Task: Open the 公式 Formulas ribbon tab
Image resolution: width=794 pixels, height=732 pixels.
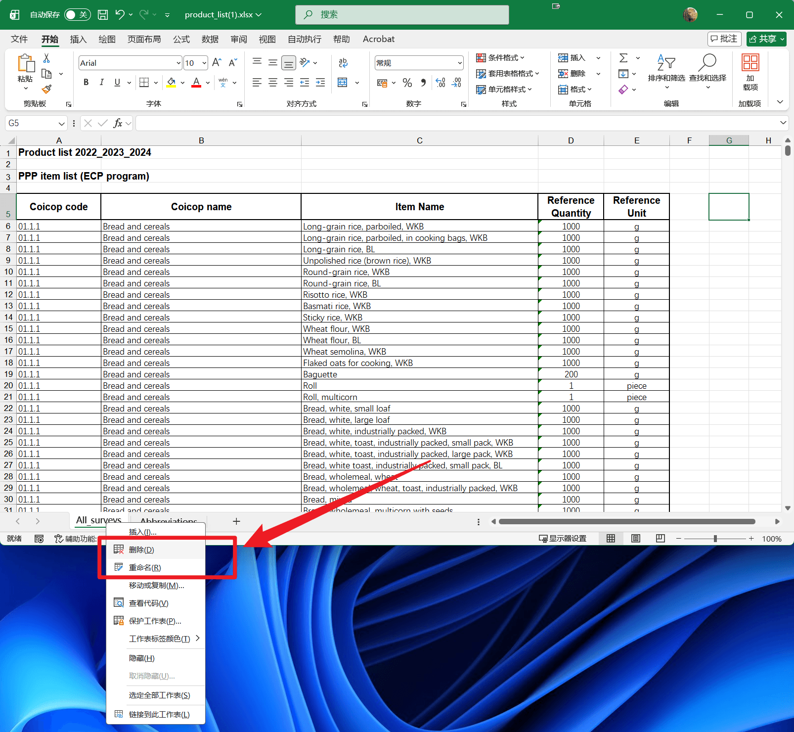Action: (181, 39)
